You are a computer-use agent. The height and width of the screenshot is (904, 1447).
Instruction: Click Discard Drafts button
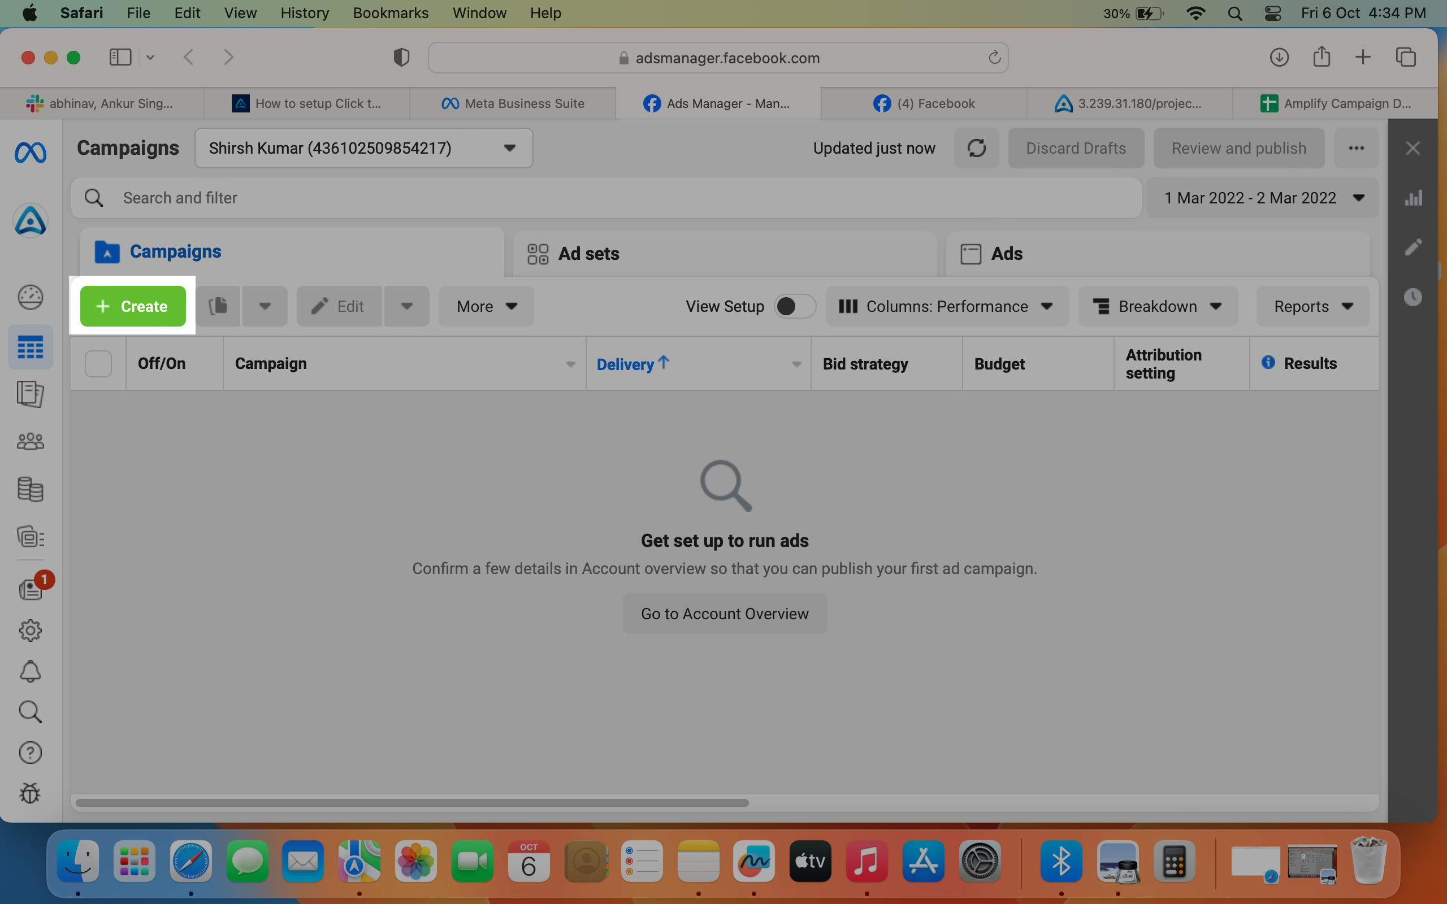[x=1076, y=147]
